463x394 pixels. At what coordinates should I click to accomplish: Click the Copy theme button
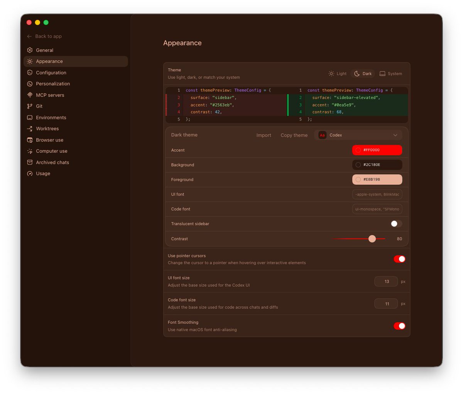(294, 135)
